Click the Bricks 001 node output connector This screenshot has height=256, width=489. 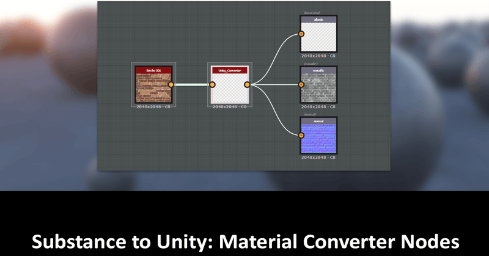point(171,84)
